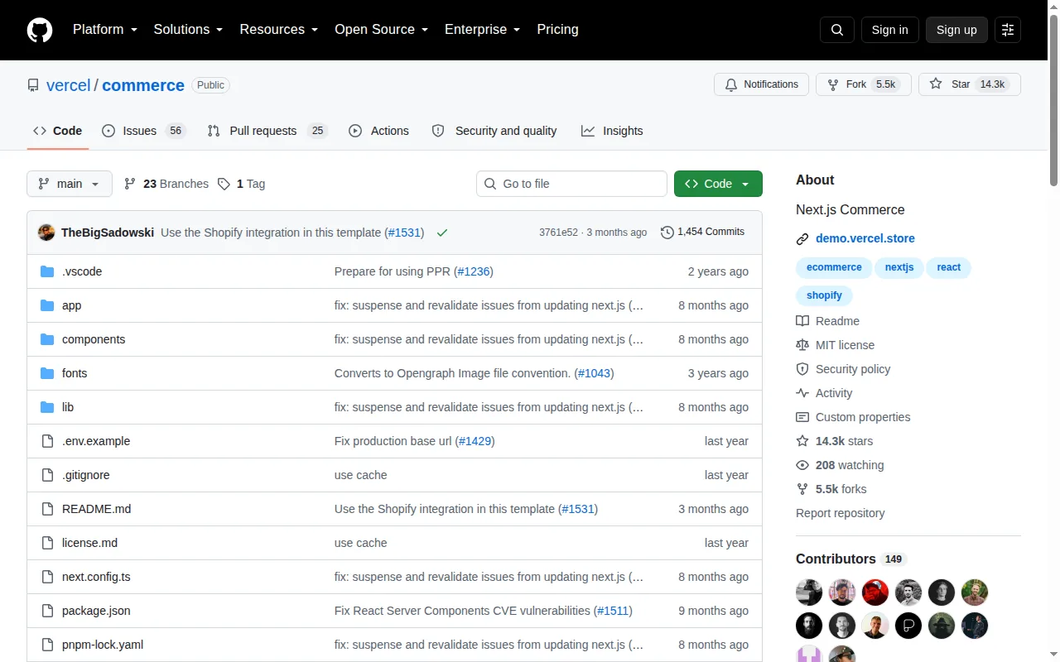Click the fork icon in Fork button
The height and width of the screenshot is (662, 1060).
point(833,84)
